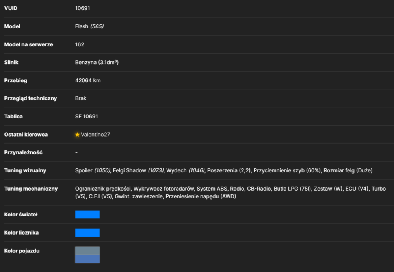This screenshot has height=272, width=394.
Task: Click ECU (V4) in mechanical tuning
Action: click(x=357, y=189)
